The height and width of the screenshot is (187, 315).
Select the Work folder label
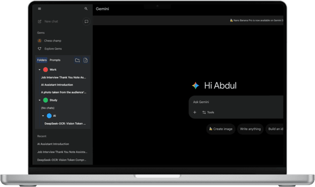pyautogui.click(x=53, y=70)
